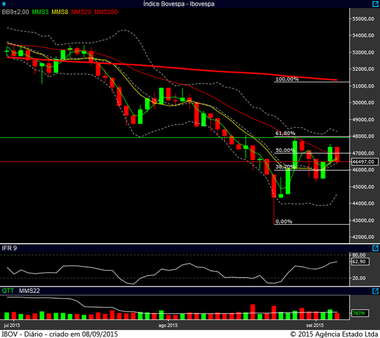Select the MMS20 indicator label
380x338 pixels.
click(x=81, y=12)
